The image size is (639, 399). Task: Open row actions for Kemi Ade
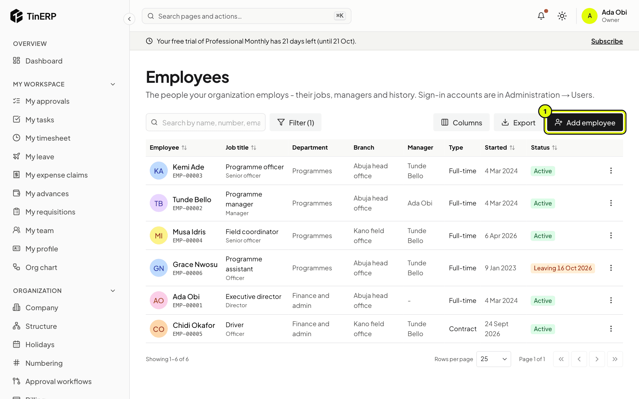click(611, 171)
